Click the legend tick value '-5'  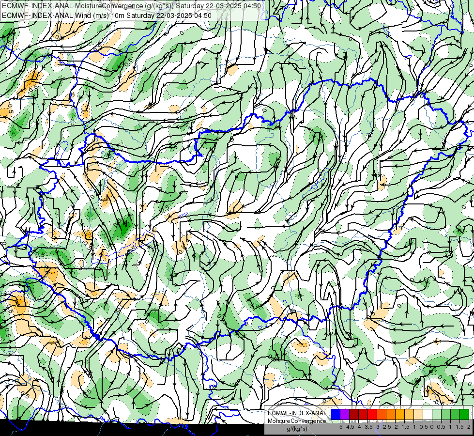click(x=340, y=427)
